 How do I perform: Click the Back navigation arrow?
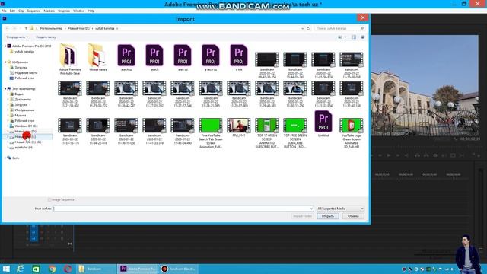click(8, 28)
